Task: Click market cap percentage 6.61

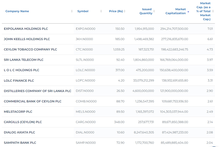Action: (x=210, y=39)
